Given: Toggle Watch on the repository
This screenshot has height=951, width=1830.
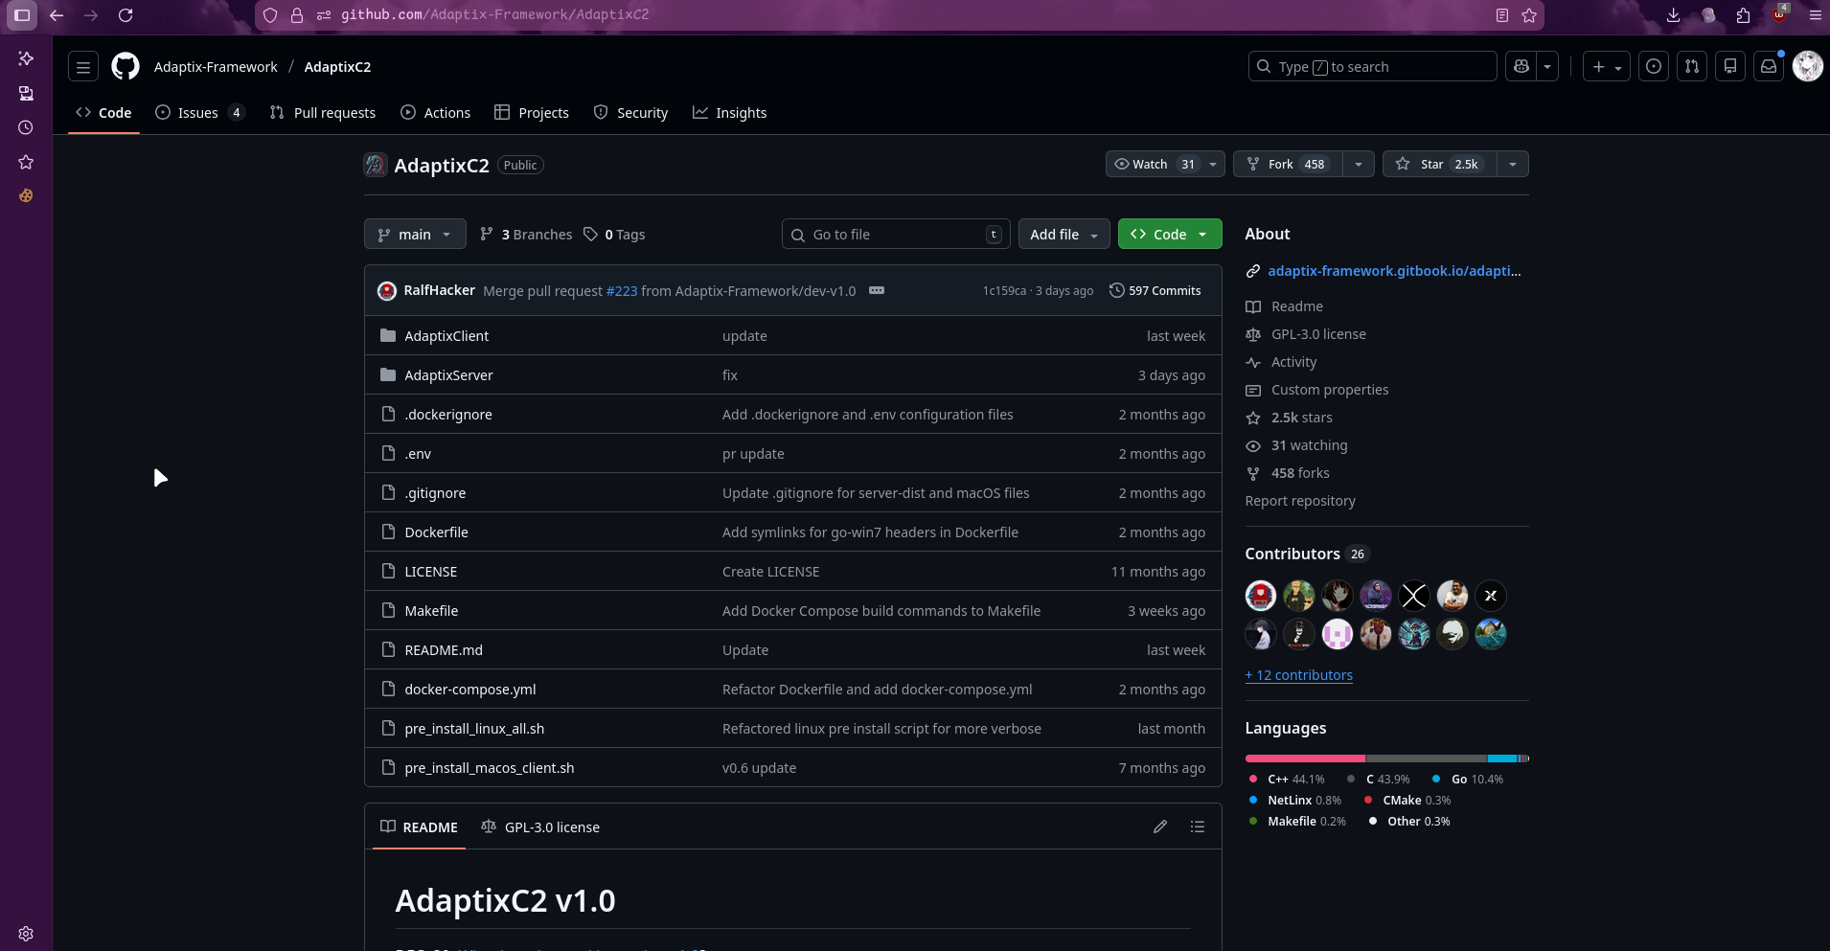Looking at the screenshot, I should [1153, 165].
